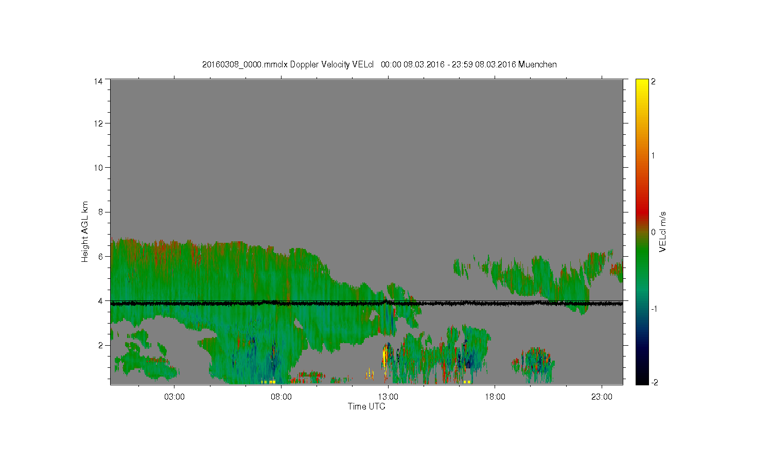Click the 13:00 time tick label
772x463 pixels.
pos(388,397)
